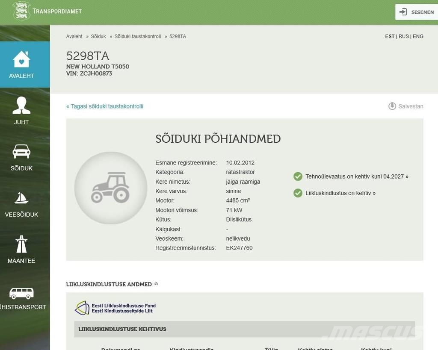Switch language to EST
Viewport: 438px width, 350px height.
pos(390,37)
